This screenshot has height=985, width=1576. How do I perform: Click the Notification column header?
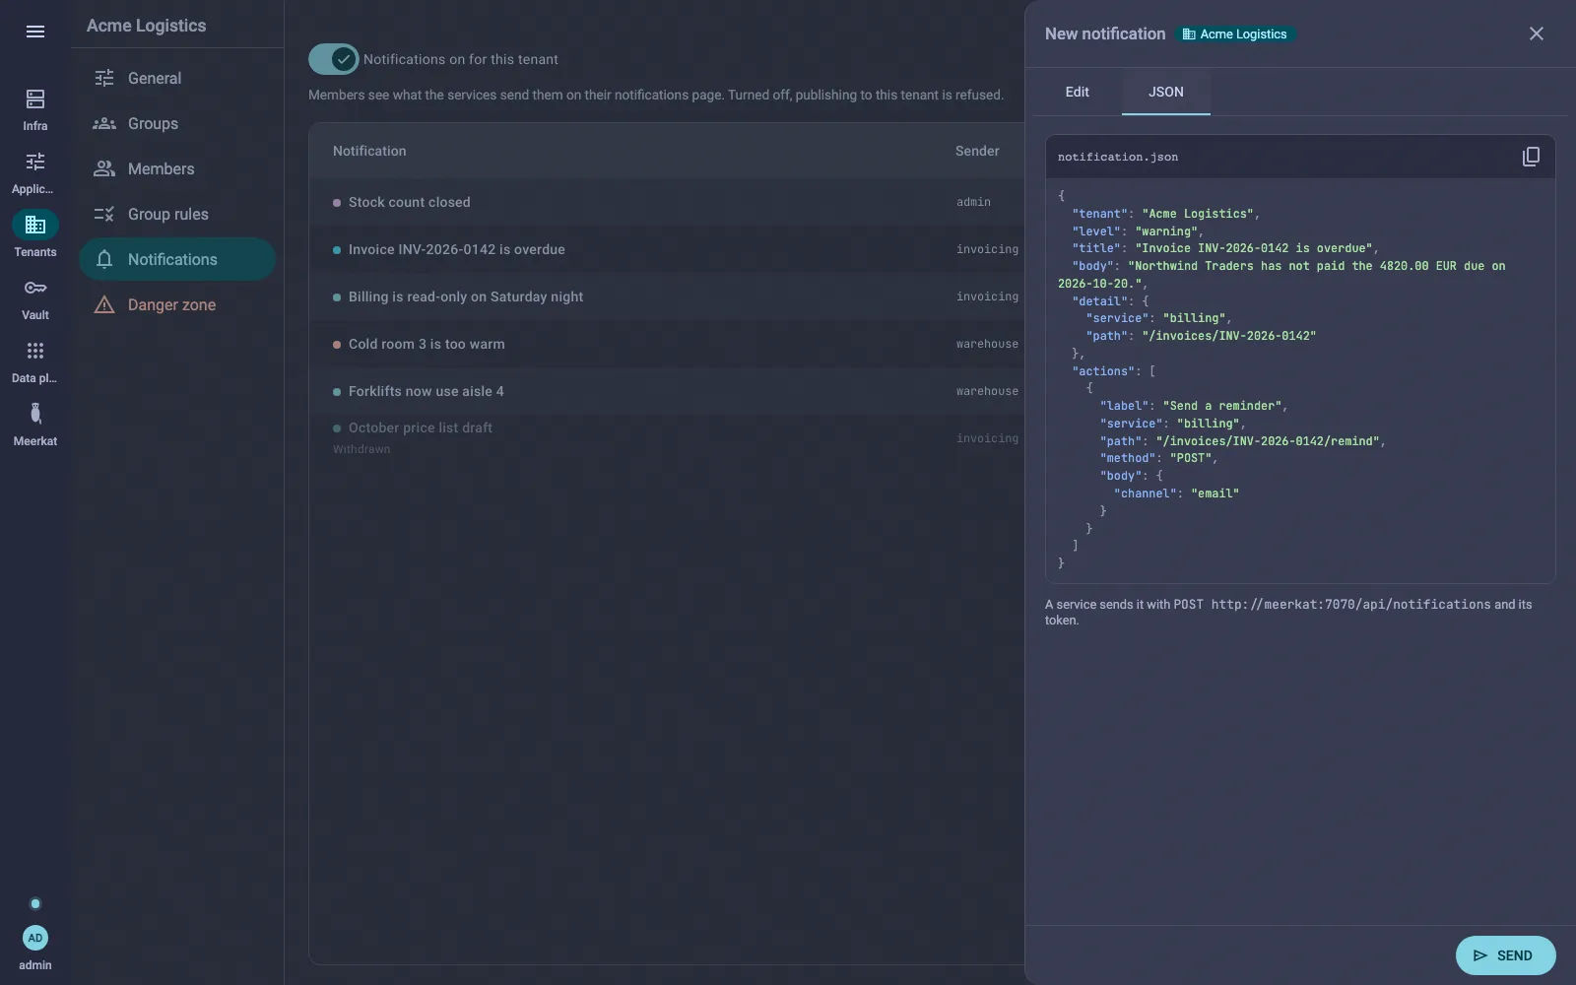pyautogui.click(x=369, y=151)
